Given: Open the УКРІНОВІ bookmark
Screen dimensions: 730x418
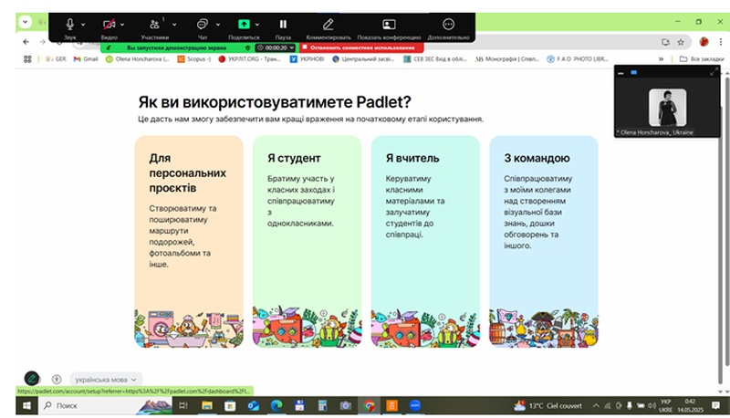Looking at the screenshot, I should pos(307,59).
